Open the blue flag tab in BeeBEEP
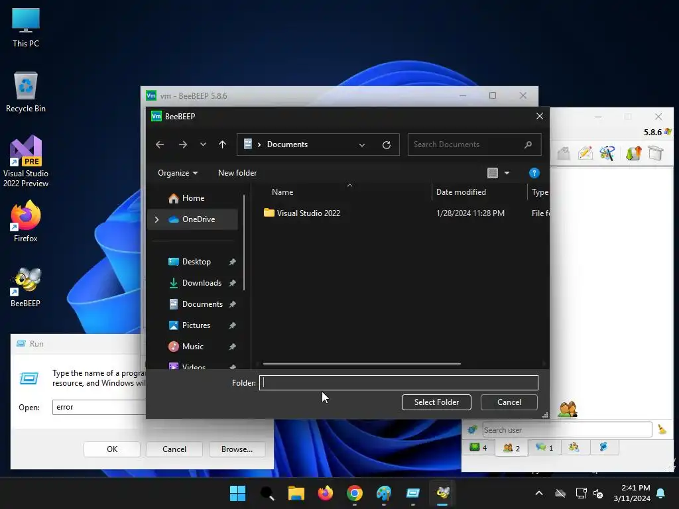This screenshot has height=509, width=679. (603, 447)
